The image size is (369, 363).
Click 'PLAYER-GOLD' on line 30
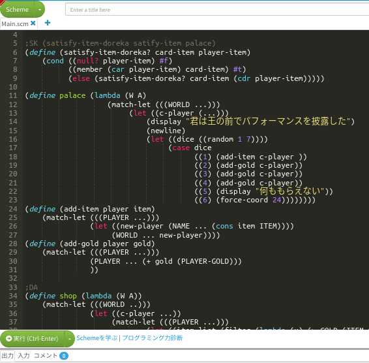(x=205, y=261)
